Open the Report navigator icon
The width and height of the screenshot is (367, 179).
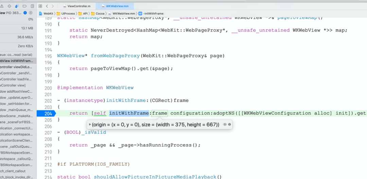[x=32, y=6]
